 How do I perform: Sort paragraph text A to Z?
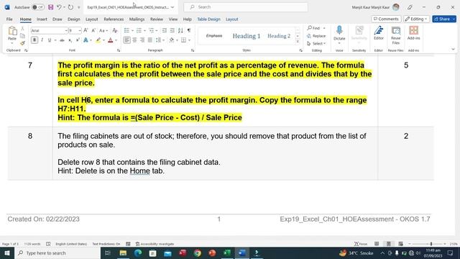[x=180, y=30]
